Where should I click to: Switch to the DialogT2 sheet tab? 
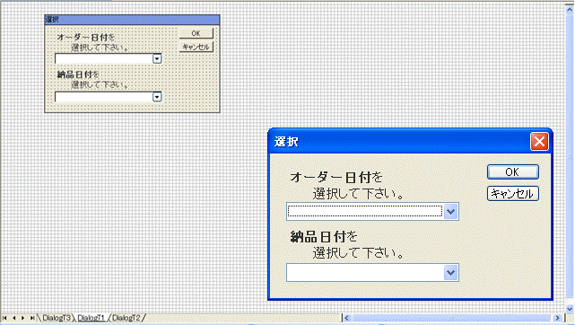[126, 318]
